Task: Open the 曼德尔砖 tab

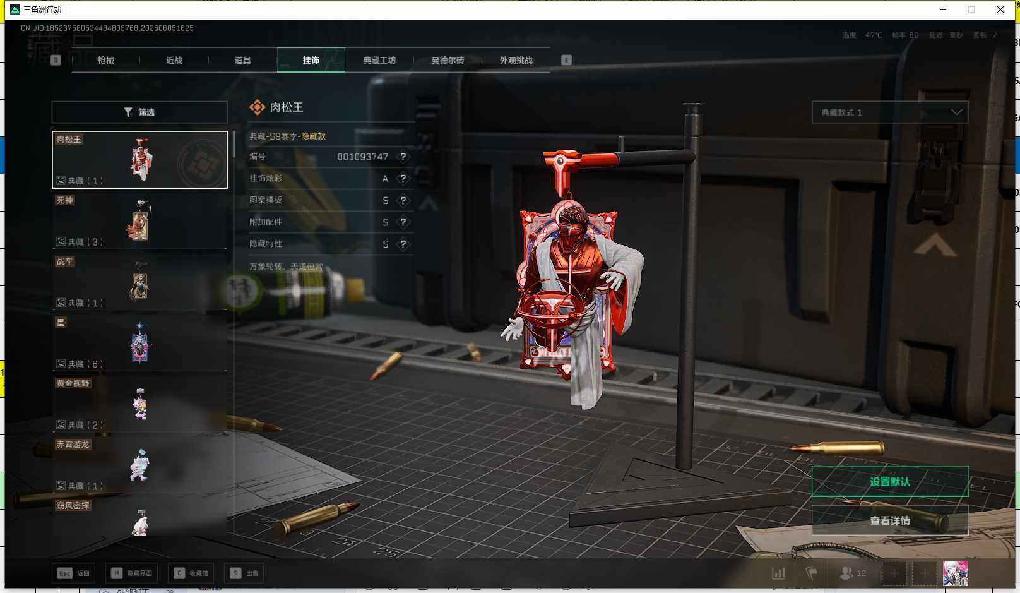Action: [448, 60]
